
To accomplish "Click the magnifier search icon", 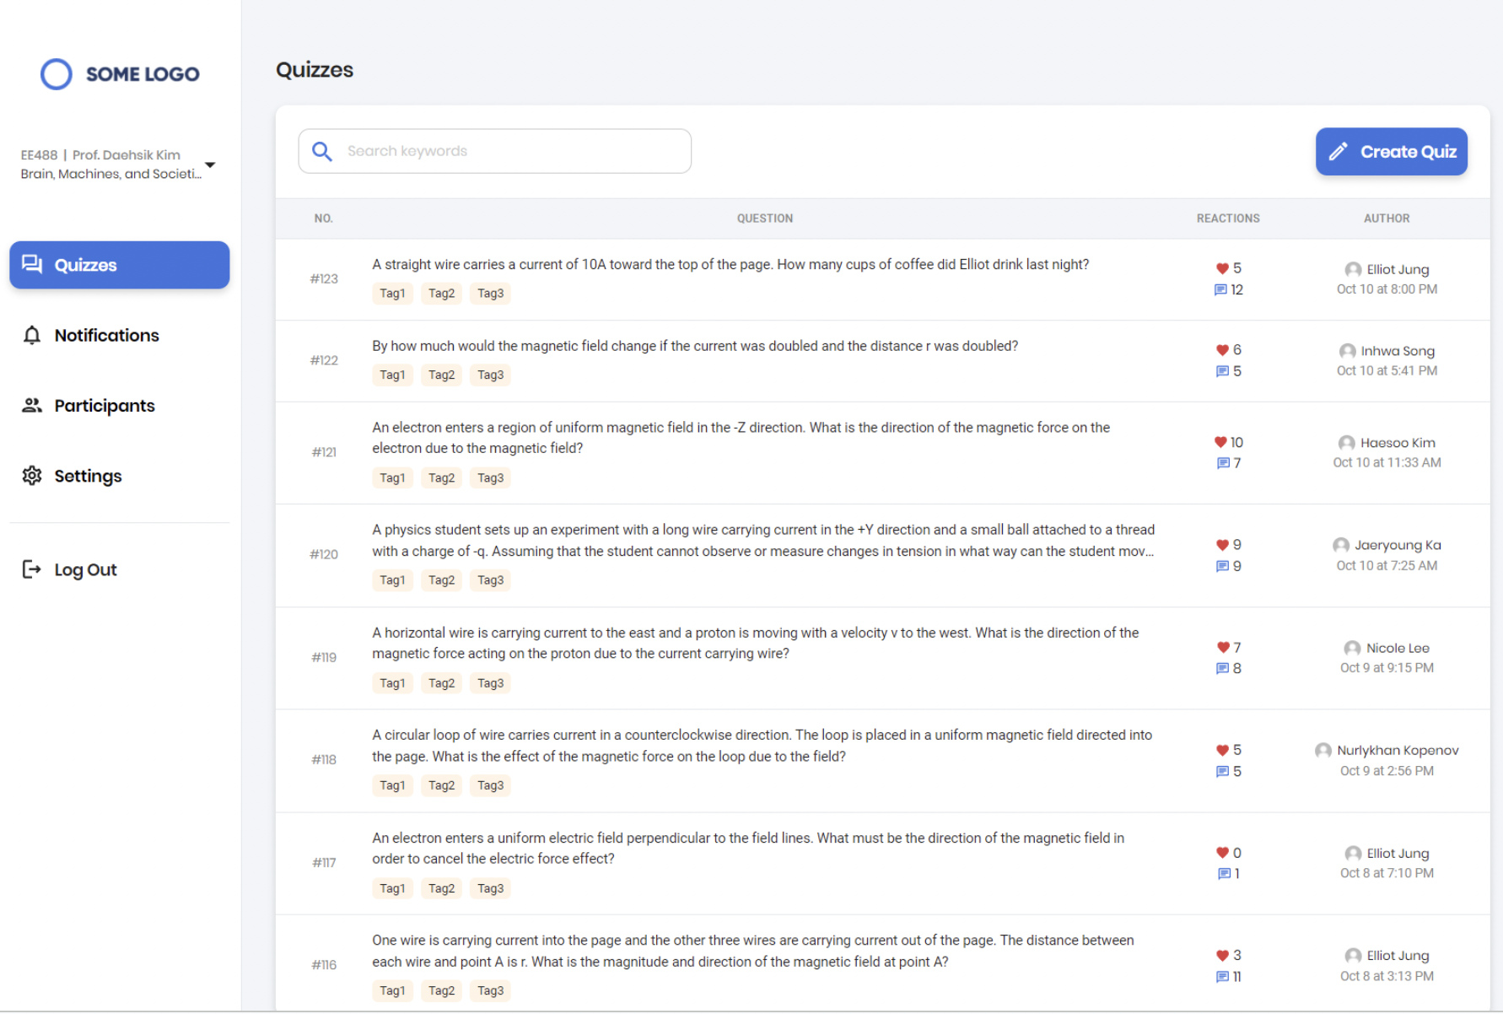I will (321, 151).
